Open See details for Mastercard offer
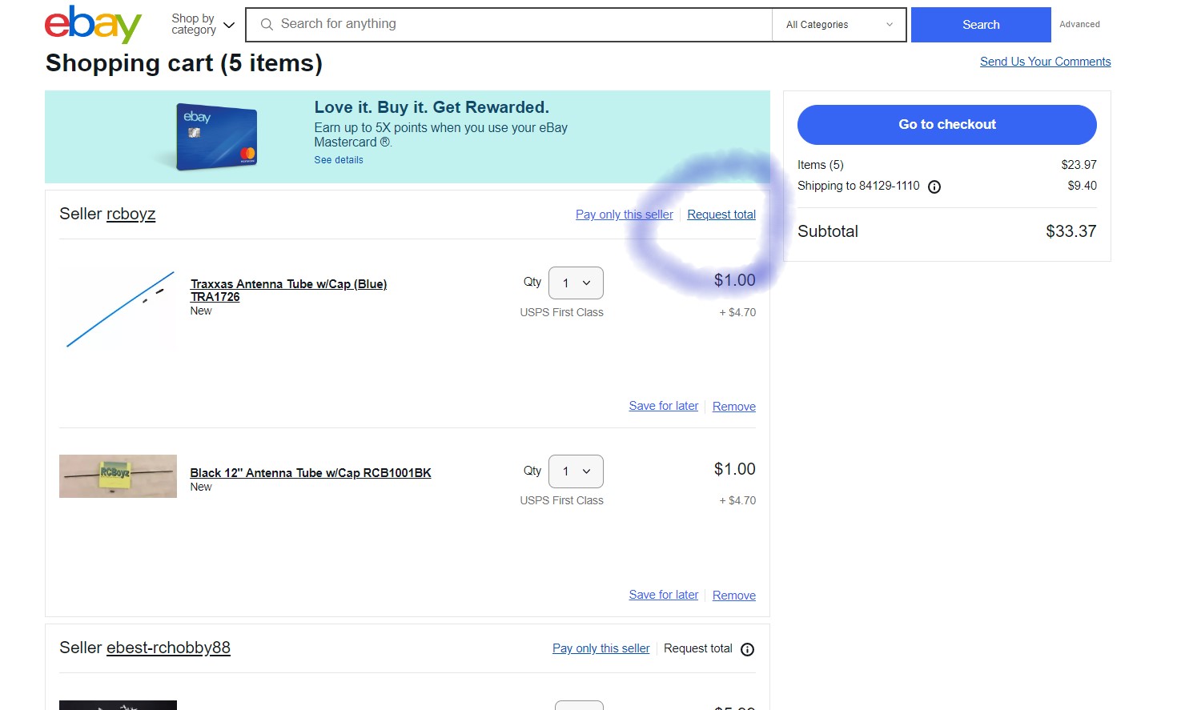This screenshot has height=710, width=1177. (x=339, y=160)
